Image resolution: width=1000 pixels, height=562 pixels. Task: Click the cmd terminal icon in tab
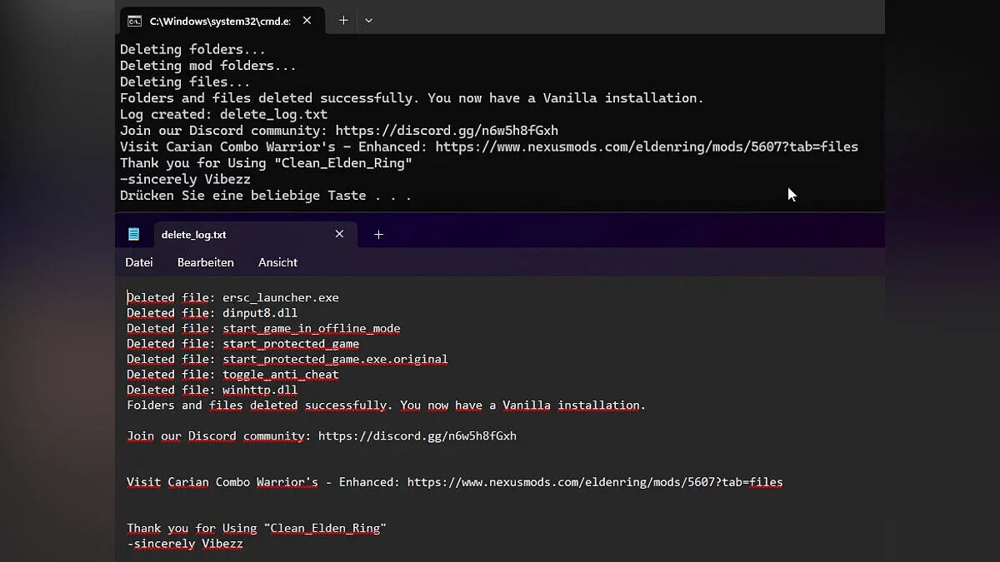(x=134, y=21)
